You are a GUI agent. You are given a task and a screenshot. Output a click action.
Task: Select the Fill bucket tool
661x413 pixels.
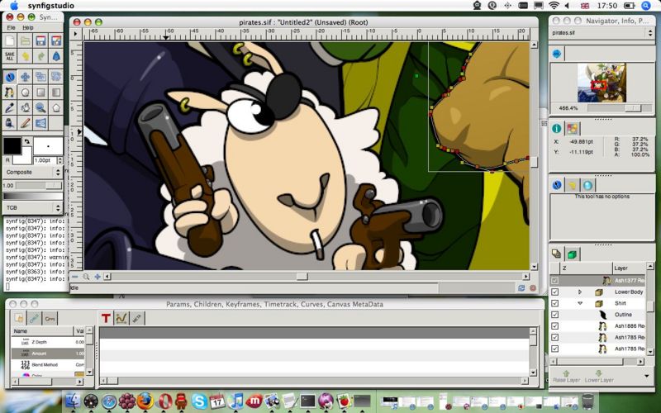[x=26, y=107]
